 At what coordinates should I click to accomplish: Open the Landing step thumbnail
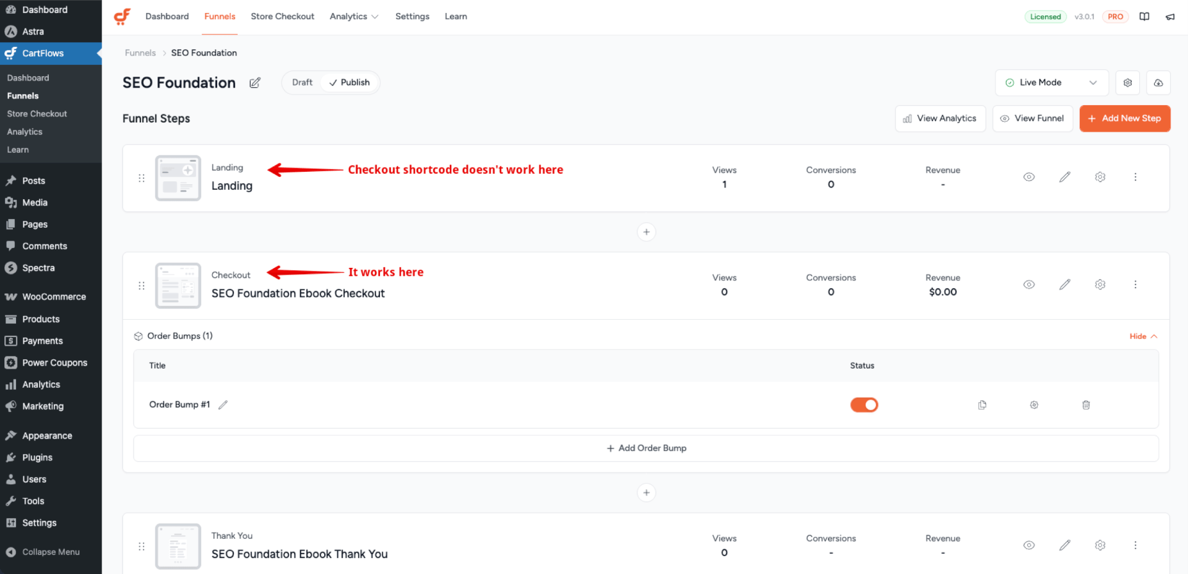point(178,178)
